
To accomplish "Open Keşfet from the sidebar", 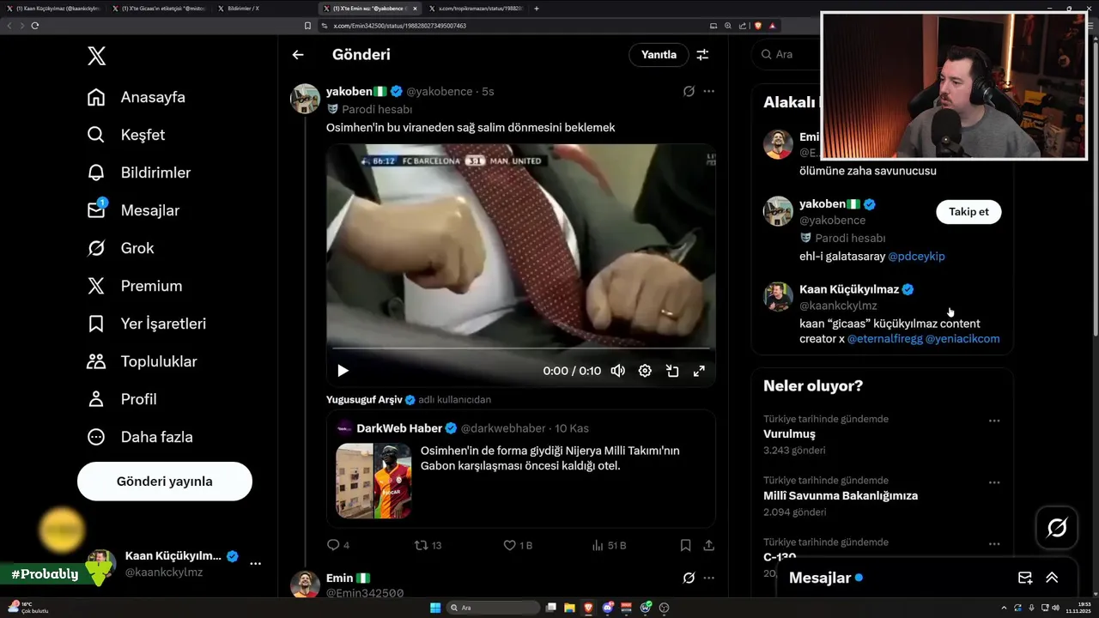I will (126, 135).
